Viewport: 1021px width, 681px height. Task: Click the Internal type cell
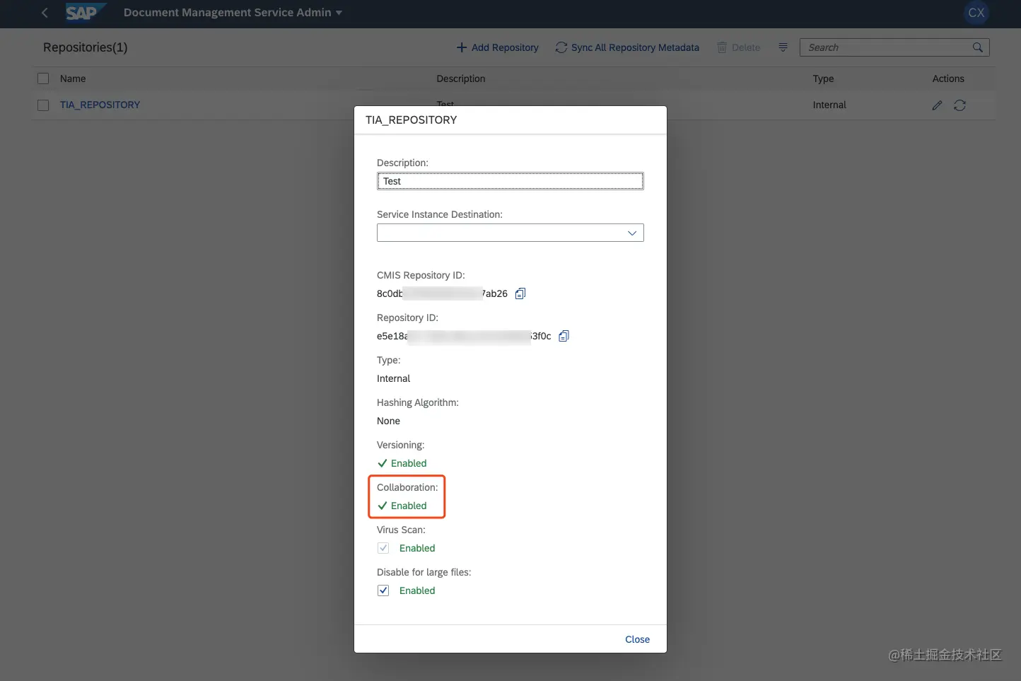pyautogui.click(x=829, y=105)
